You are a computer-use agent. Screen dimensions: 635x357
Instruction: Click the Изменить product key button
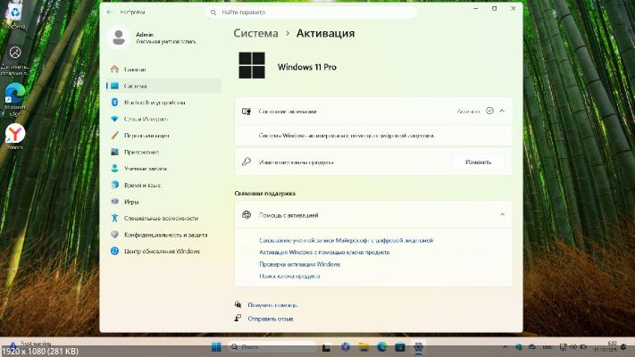pyautogui.click(x=478, y=162)
